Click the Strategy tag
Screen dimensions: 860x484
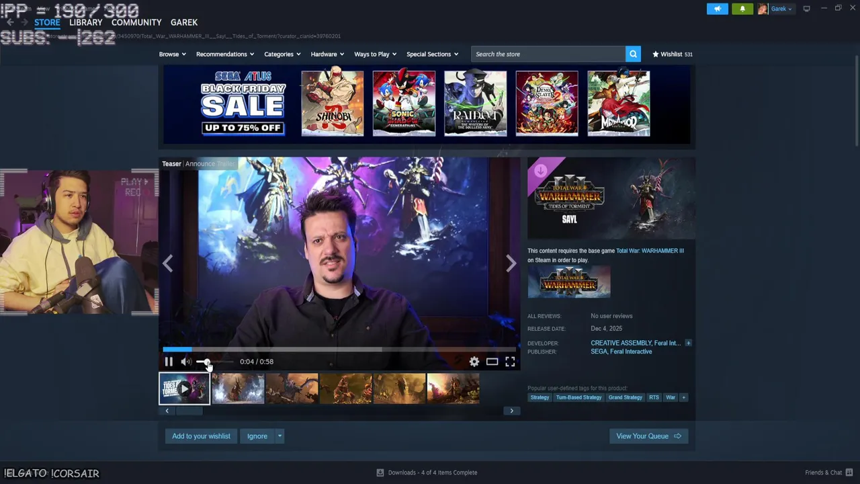coord(540,397)
